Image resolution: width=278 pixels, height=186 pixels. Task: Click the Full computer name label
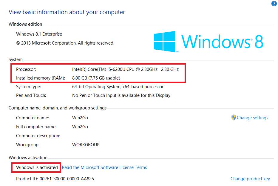coord(36,127)
